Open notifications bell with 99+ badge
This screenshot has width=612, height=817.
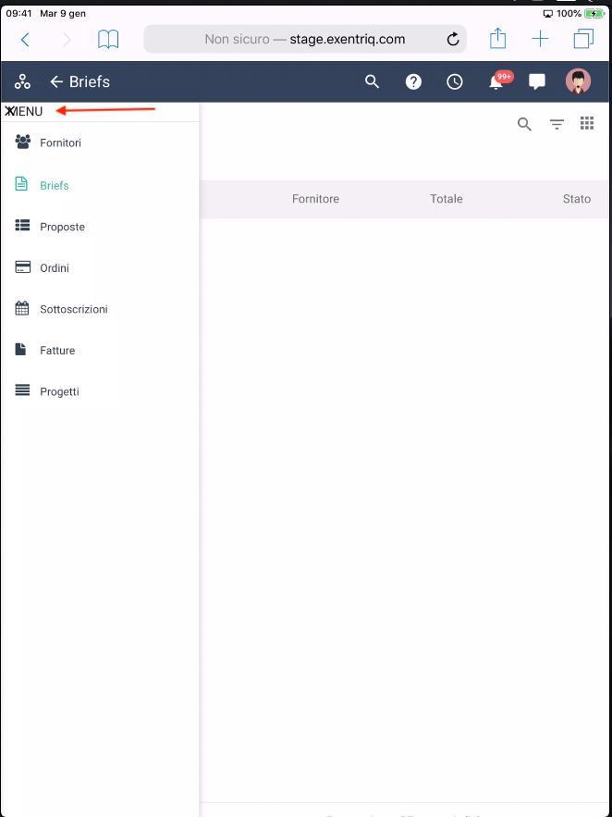click(x=496, y=81)
